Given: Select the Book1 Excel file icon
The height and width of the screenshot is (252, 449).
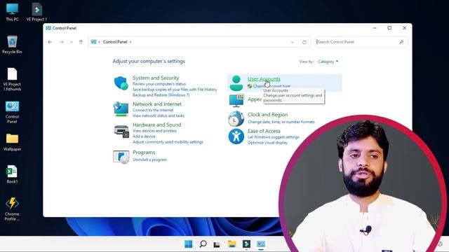Looking at the screenshot, I should pyautogui.click(x=12, y=174).
